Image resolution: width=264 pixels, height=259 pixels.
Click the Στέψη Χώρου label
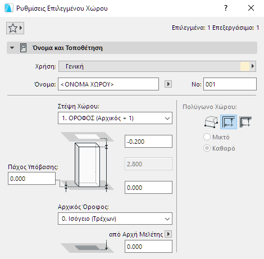[79, 106]
